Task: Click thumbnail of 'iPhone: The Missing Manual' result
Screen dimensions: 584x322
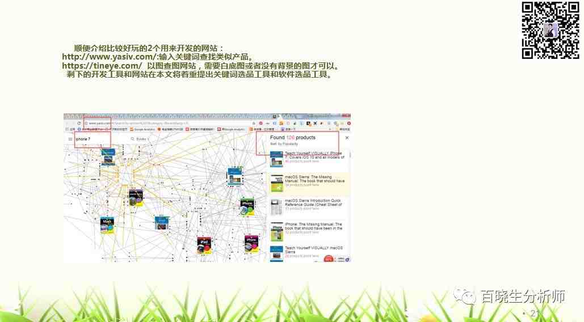Action: point(277,232)
